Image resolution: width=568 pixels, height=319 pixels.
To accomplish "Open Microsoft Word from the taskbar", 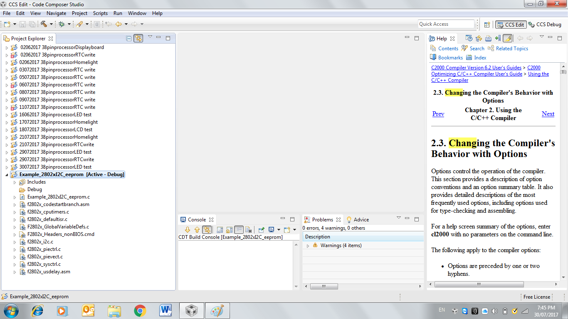I will click(165, 310).
